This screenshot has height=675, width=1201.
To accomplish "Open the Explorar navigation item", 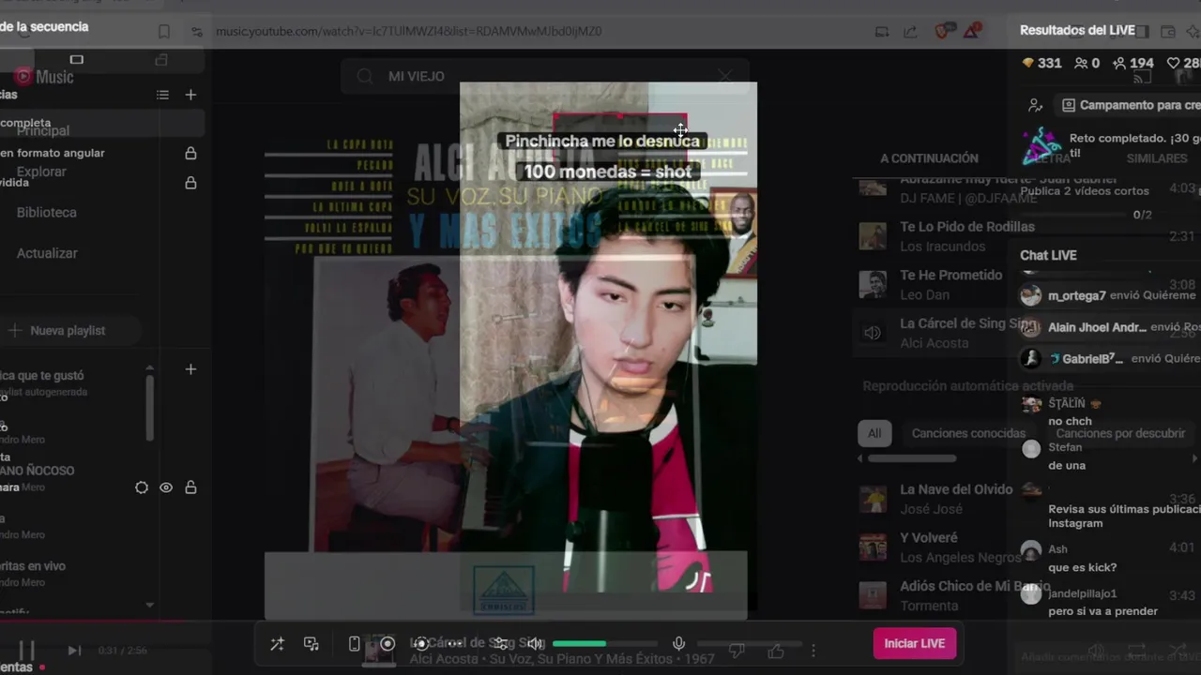I will tap(41, 172).
